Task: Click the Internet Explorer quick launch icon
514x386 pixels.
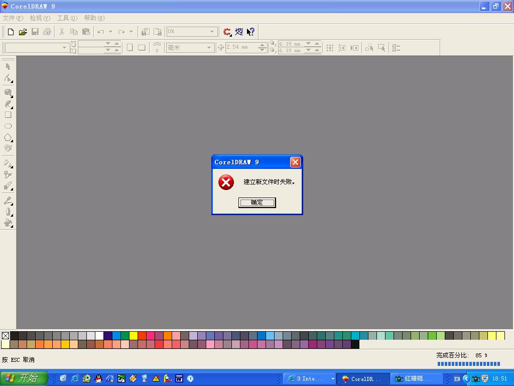Action: pyautogui.click(x=75, y=378)
